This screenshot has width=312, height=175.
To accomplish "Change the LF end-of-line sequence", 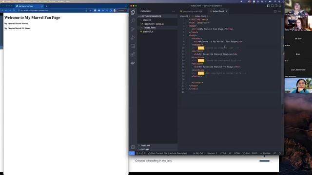I will [230, 153].
